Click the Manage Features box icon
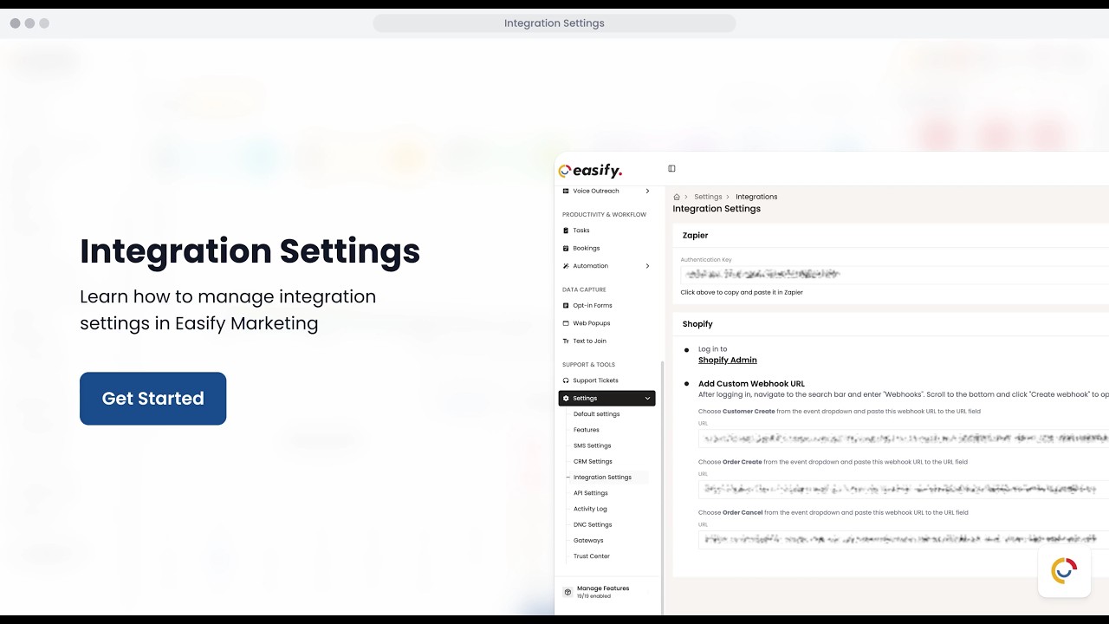Screen dimensions: 1109x624 pyautogui.click(x=567, y=592)
